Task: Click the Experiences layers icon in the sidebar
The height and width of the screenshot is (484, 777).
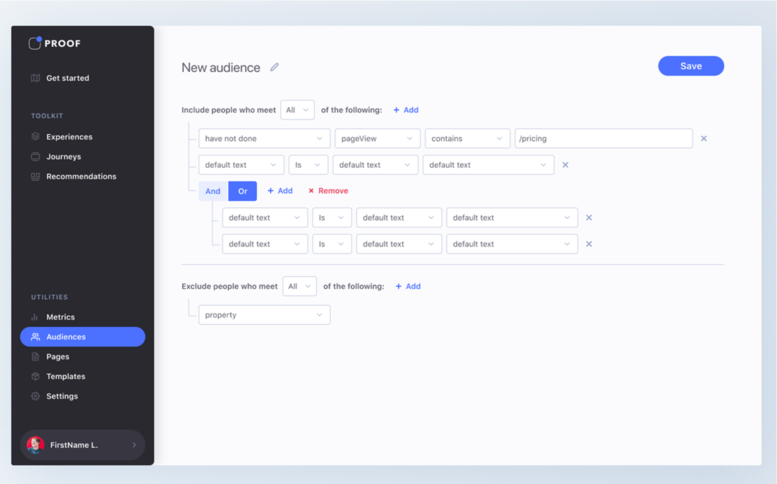Action: click(x=35, y=137)
